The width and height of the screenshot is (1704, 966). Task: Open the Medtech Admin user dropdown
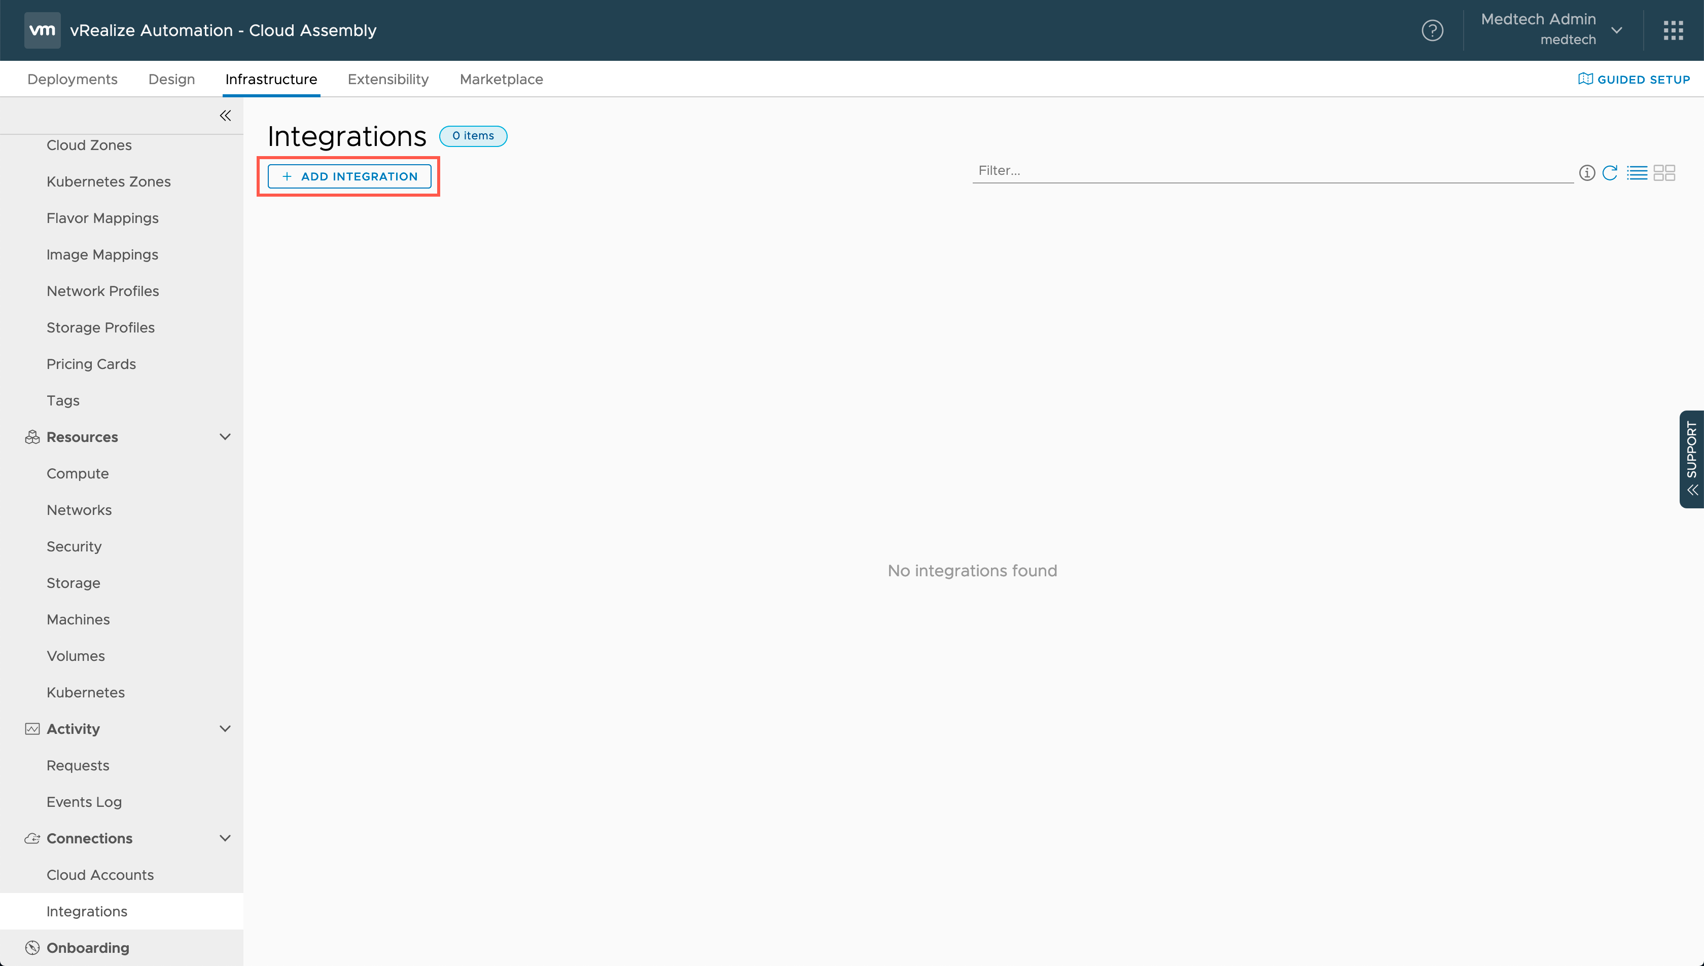pyautogui.click(x=1617, y=30)
